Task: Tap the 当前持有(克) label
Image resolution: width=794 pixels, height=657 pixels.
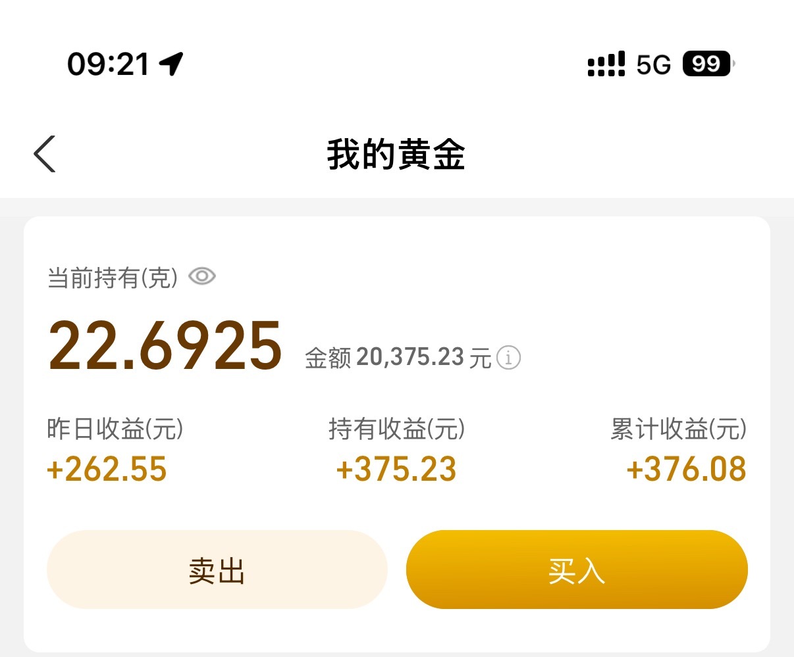Action: (x=113, y=278)
